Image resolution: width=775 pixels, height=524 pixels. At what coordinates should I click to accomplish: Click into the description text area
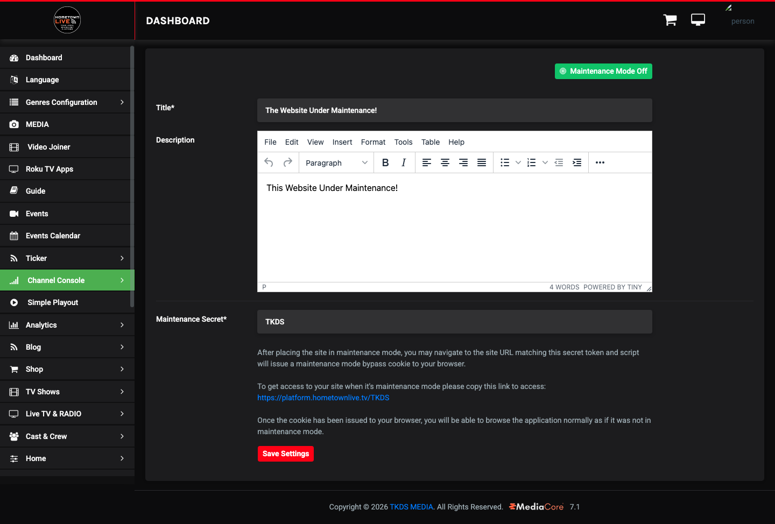pos(455,228)
